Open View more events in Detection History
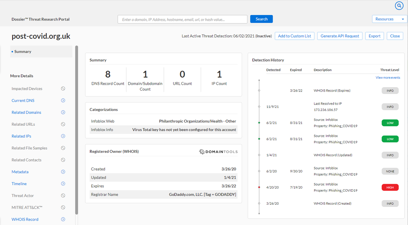This screenshot has height=225, width=408. coord(388,77)
